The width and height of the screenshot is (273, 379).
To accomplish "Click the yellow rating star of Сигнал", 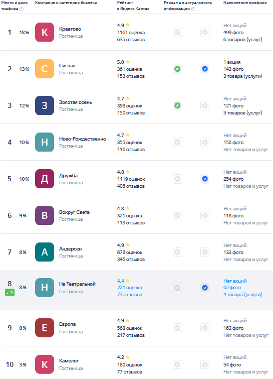I will pos(128,62).
